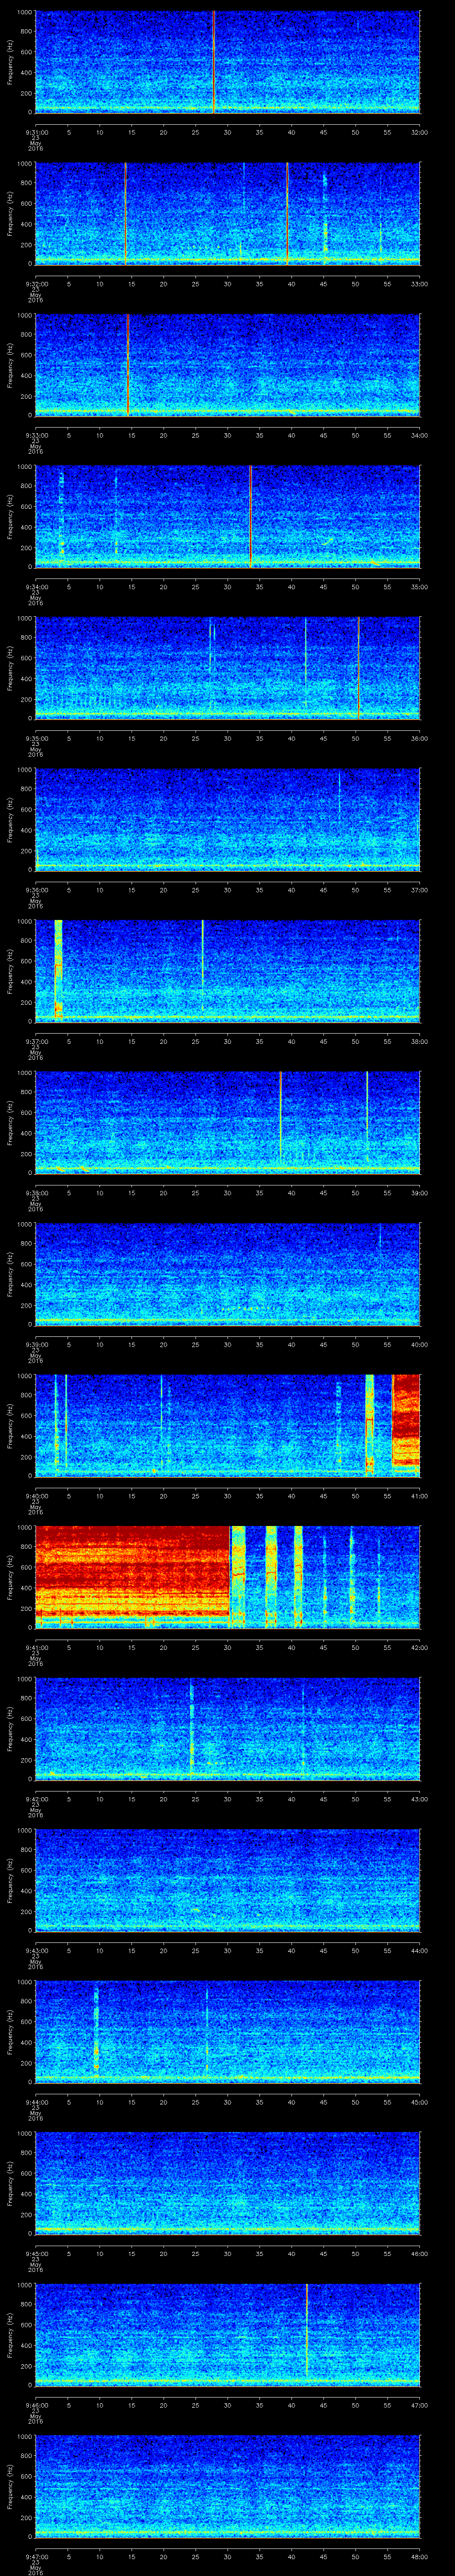This screenshot has width=455, height=2576.
Task: Click the Frequency (Hz) axis label of the 9:31 panel
Action: [10, 62]
